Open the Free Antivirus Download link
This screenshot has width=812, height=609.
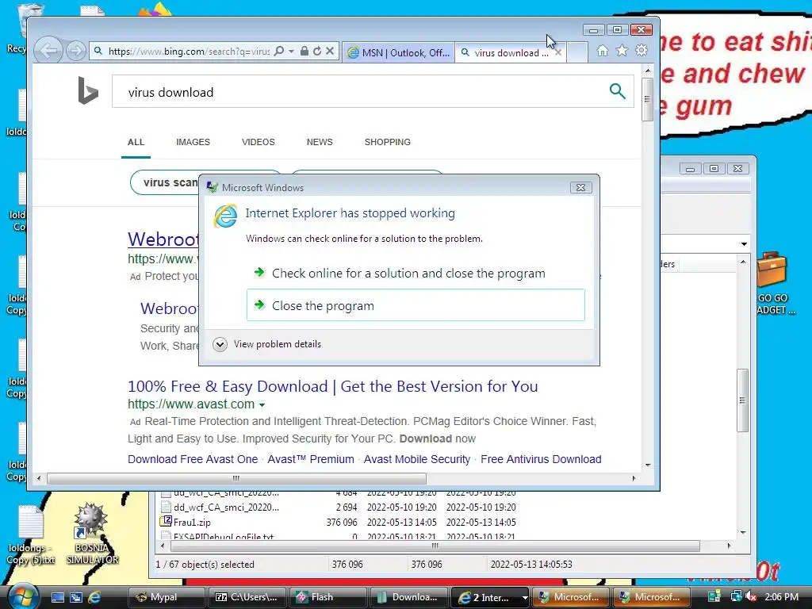(x=541, y=459)
